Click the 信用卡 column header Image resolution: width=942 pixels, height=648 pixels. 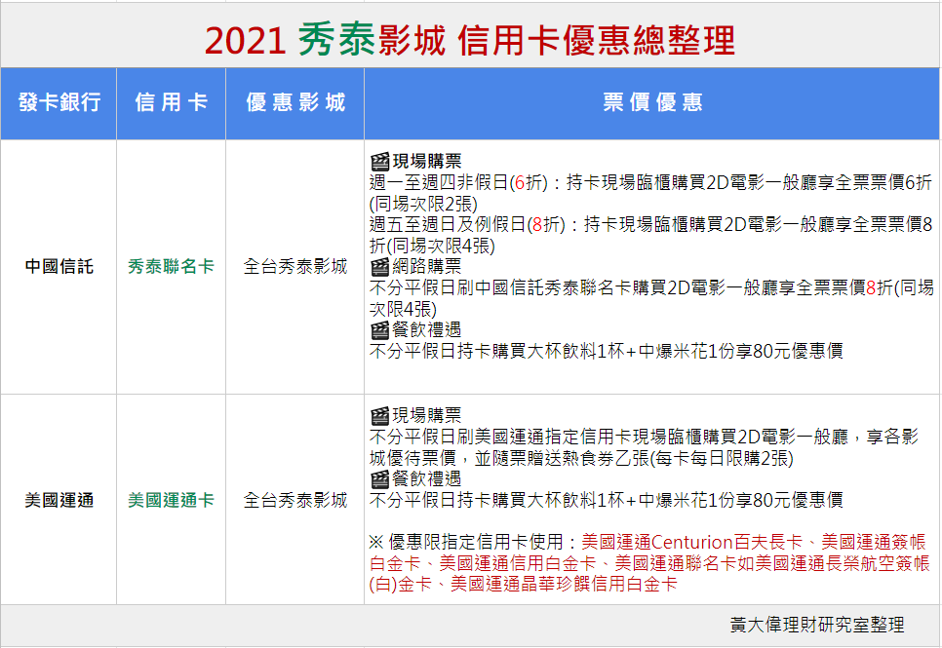(x=172, y=102)
